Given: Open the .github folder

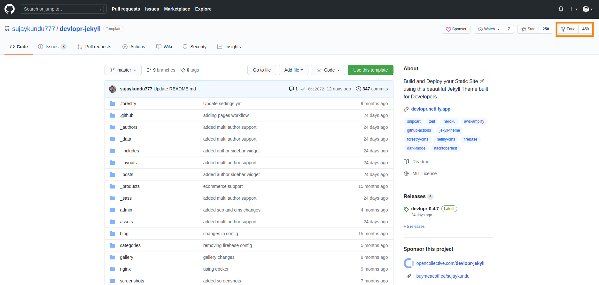Looking at the screenshot, I should coord(127,115).
